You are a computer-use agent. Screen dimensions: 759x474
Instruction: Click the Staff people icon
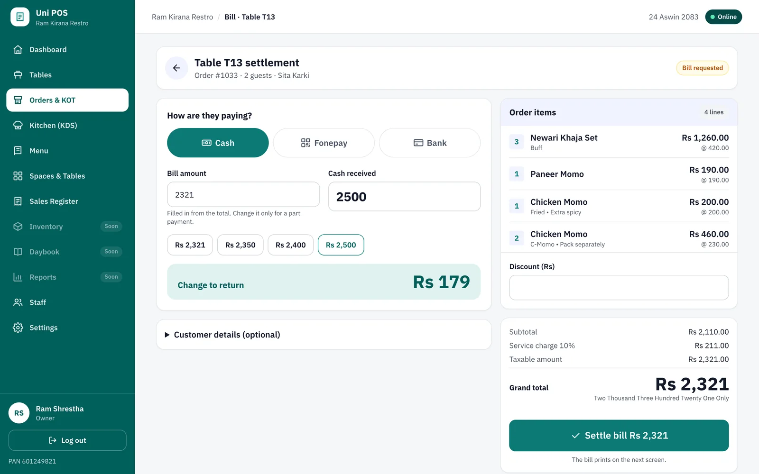(18, 302)
